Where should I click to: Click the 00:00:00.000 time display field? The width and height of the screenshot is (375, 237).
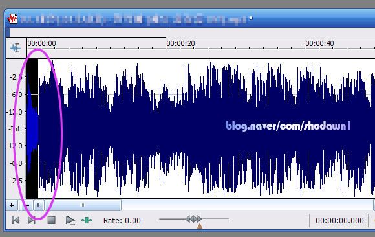click(338, 220)
